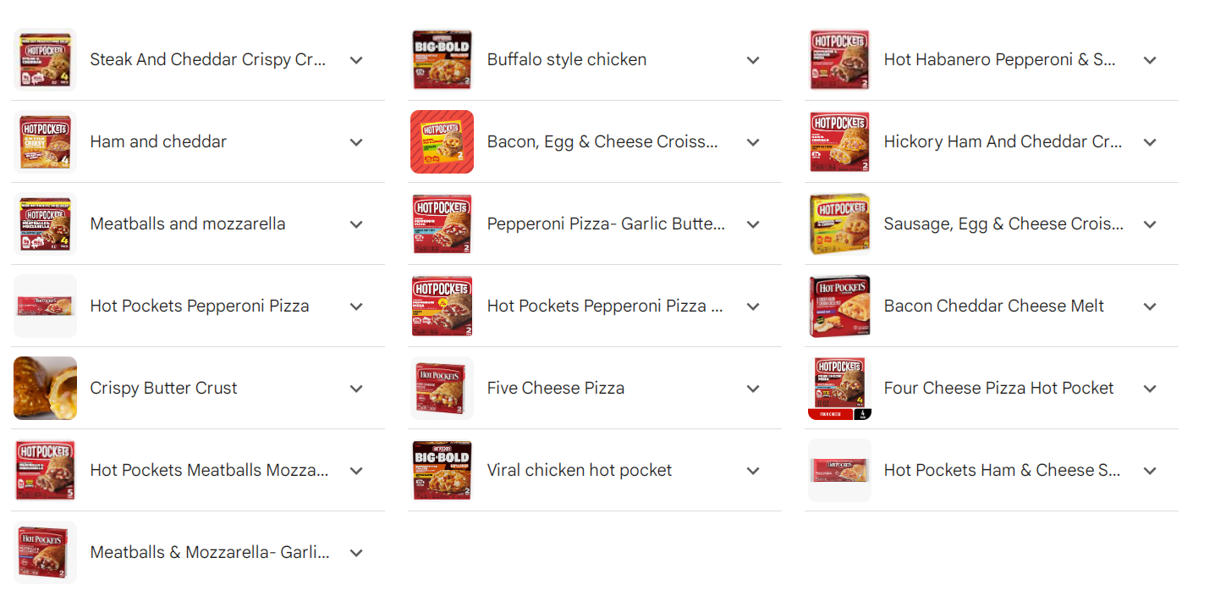
Task: Expand the Ham and cheddar chevron
Action: 356,142
